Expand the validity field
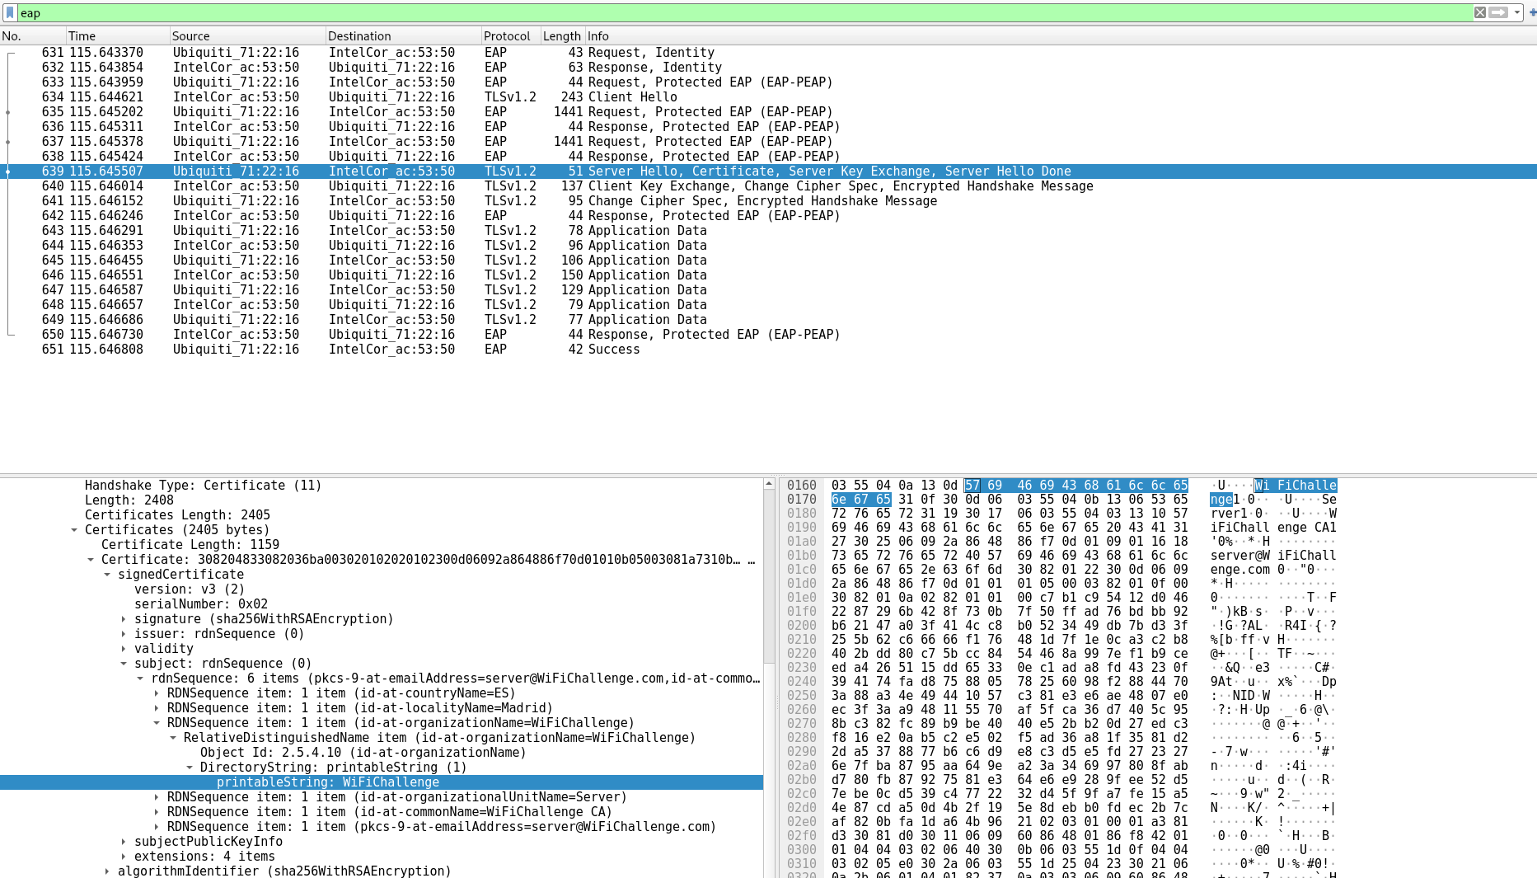The height and width of the screenshot is (878, 1537). click(124, 649)
